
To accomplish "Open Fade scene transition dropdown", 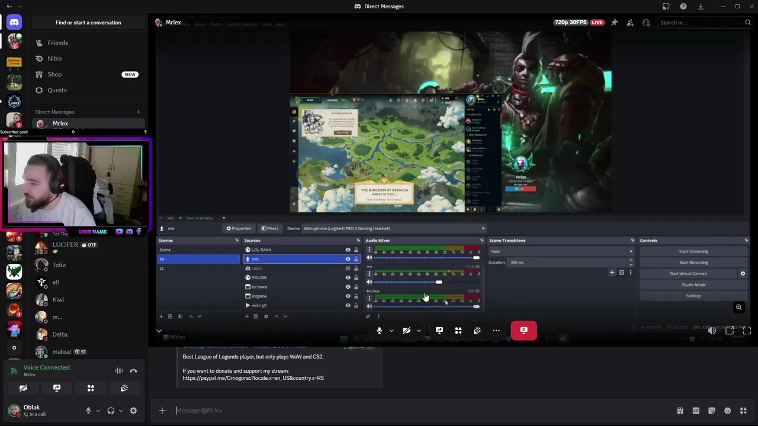I will click(x=561, y=251).
